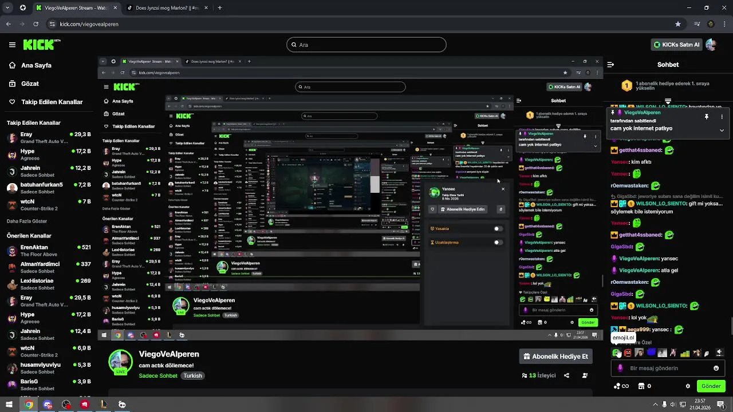Expand the pinned message chevron

[x=722, y=130]
